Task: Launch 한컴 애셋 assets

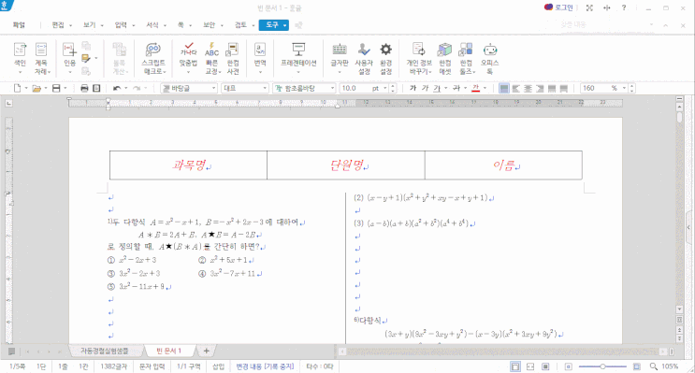Action: pos(444,58)
